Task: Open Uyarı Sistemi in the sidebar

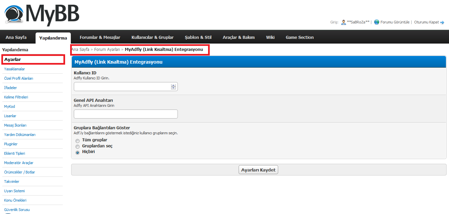Action: pyautogui.click(x=14, y=191)
